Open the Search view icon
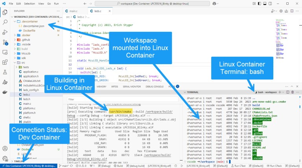302x168 pixels. 5,22
